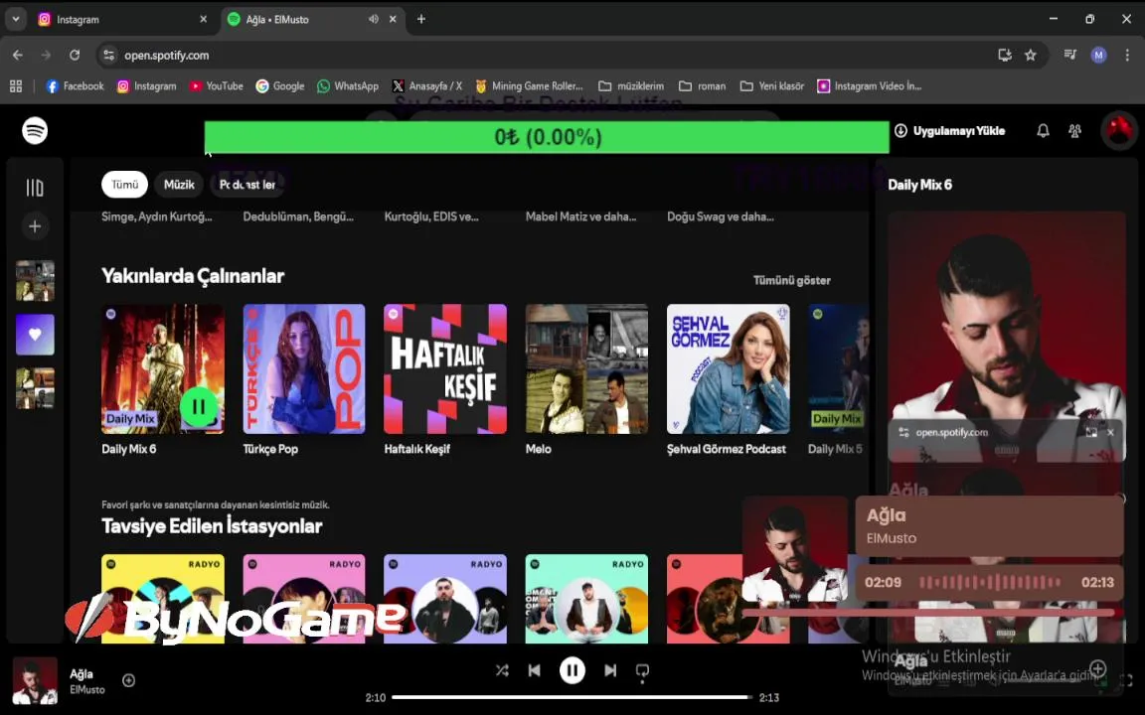Reload the current page

pos(75,55)
